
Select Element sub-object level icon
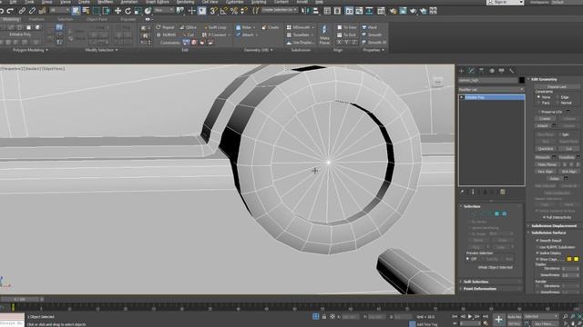pos(504,213)
